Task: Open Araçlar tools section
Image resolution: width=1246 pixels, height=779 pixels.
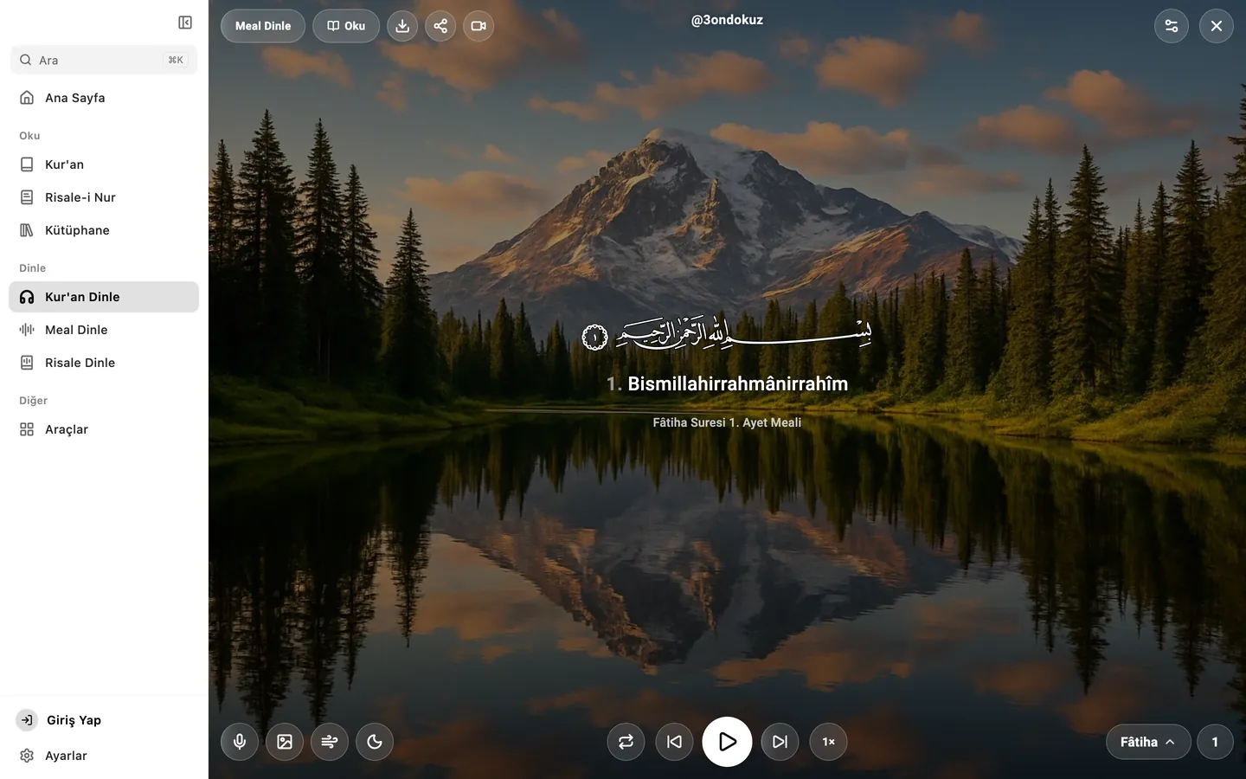Action: pos(104,429)
